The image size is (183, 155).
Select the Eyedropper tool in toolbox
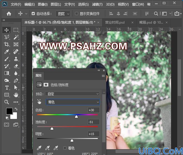(6, 52)
